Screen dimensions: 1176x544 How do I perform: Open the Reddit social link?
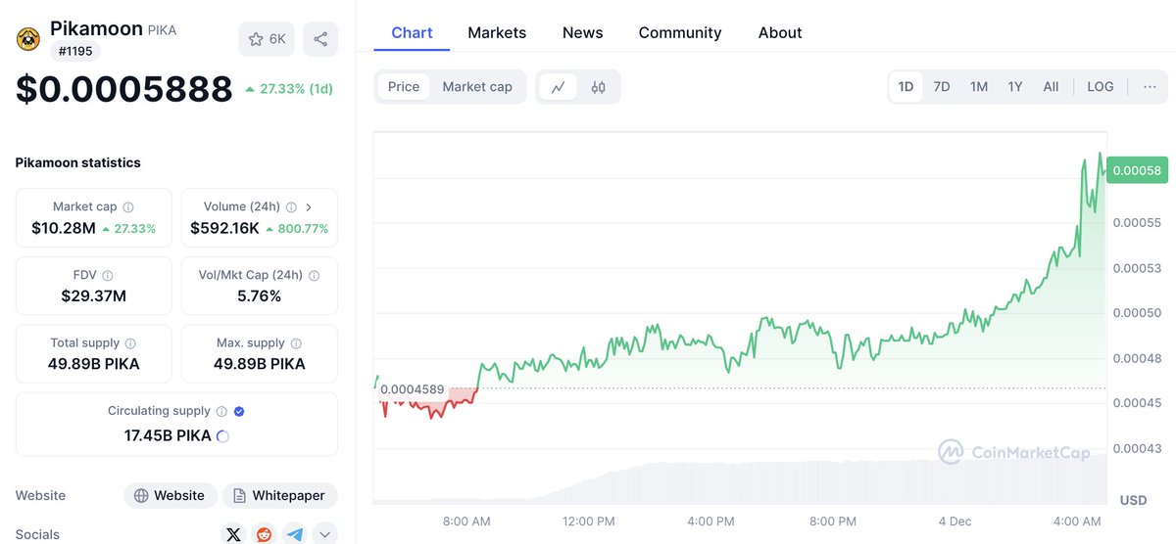pos(264,534)
